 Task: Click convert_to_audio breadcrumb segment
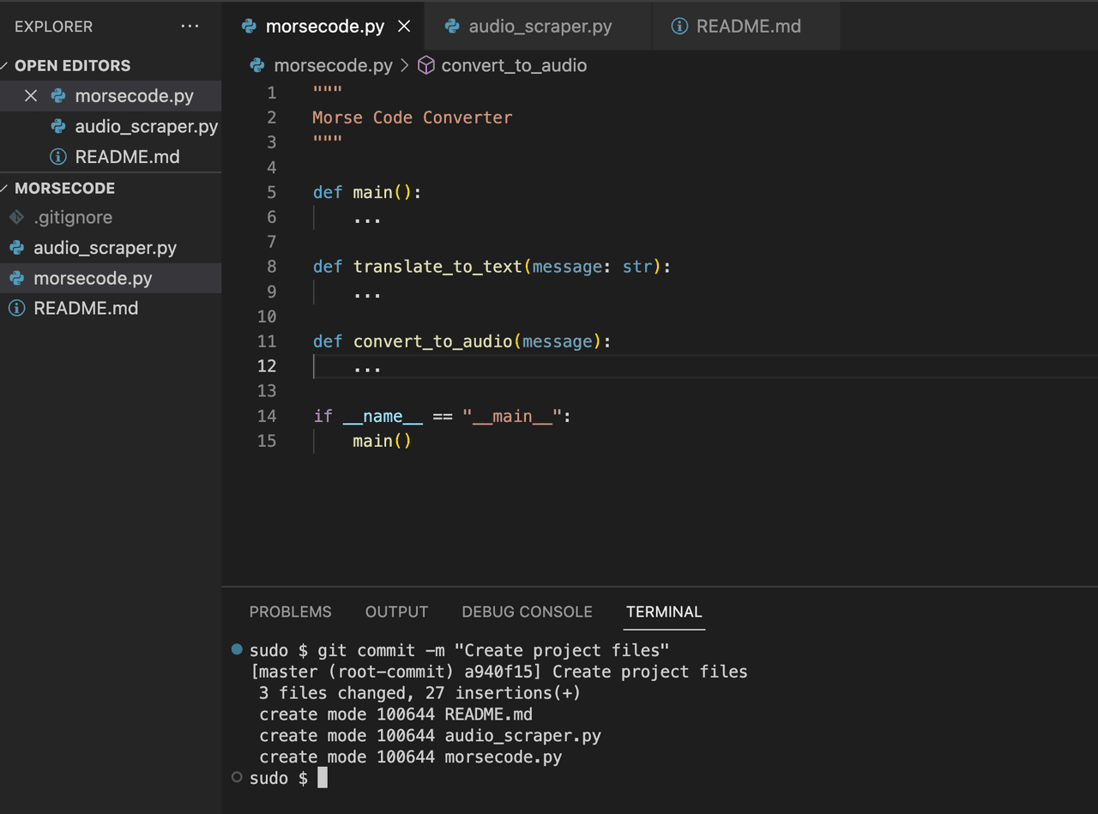514,65
